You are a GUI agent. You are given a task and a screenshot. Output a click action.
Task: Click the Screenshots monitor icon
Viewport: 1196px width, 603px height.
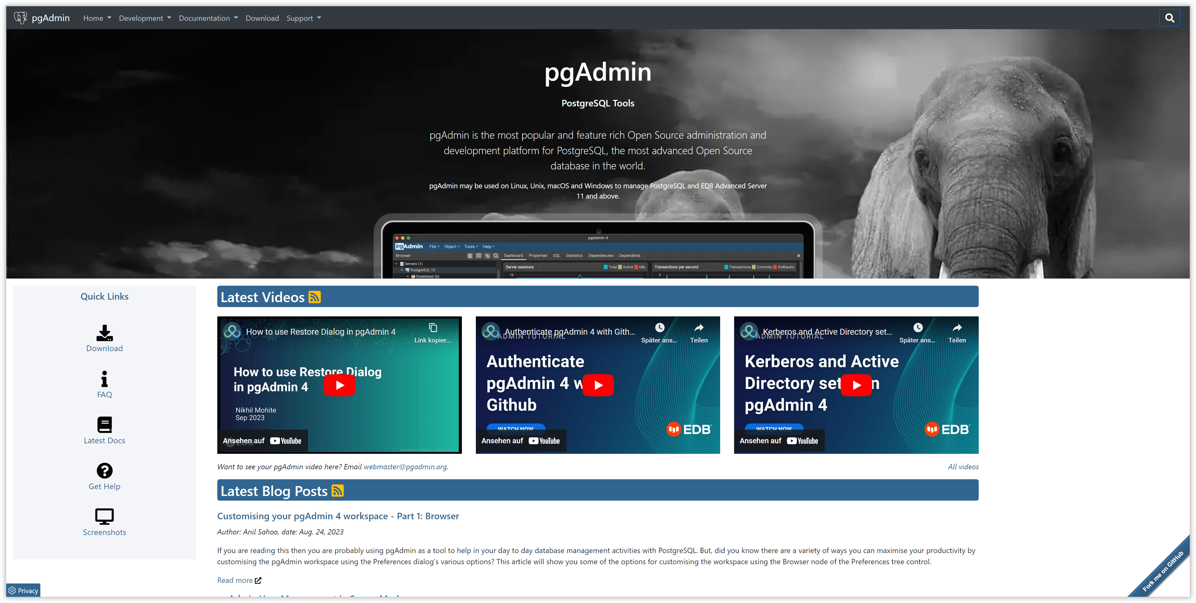pos(105,516)
